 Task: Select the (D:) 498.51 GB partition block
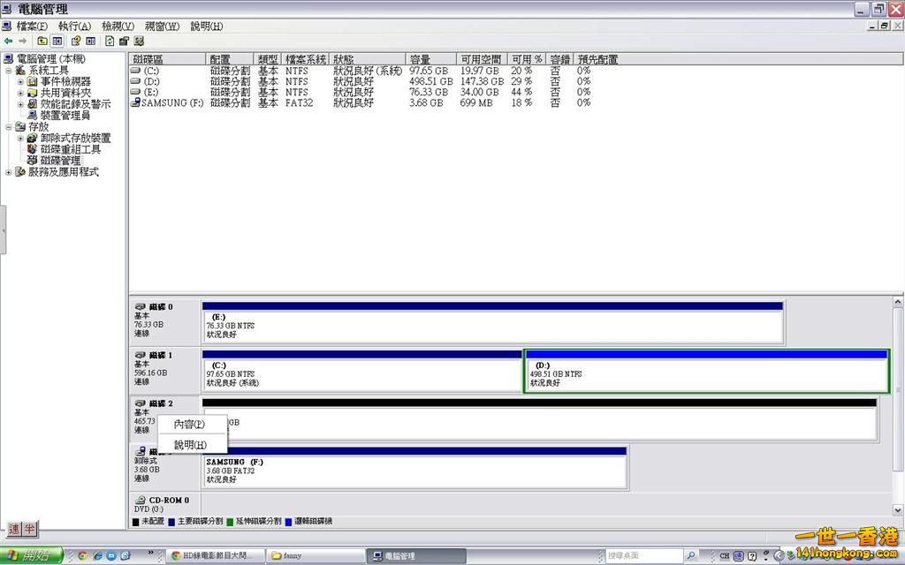[x=705, y=374]
